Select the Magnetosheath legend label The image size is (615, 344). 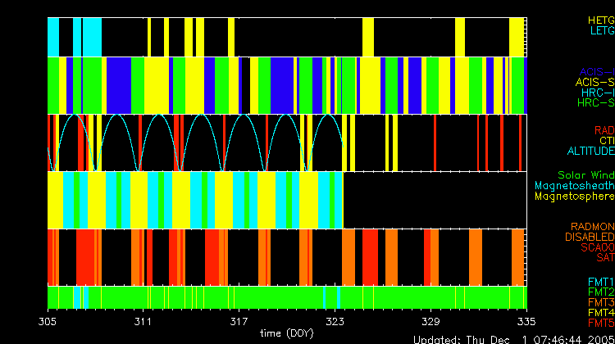574,186
